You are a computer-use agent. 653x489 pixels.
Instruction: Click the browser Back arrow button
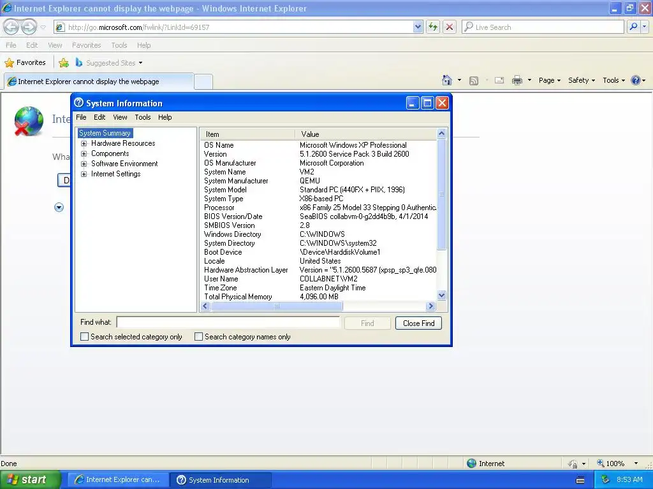click(11, 27)
